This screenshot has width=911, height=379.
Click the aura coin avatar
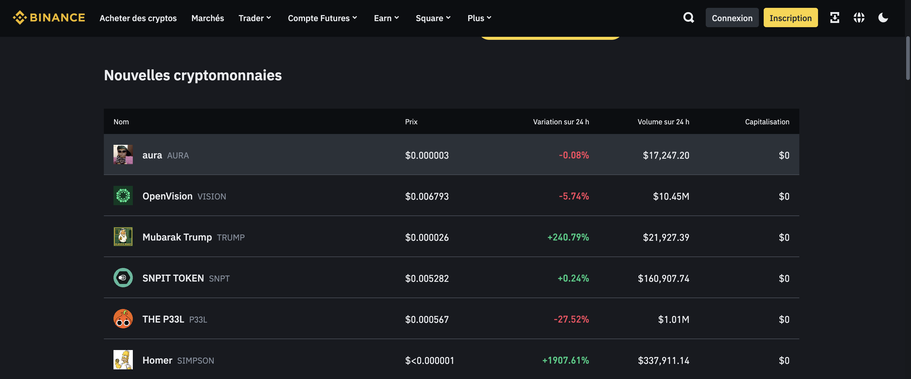click(x=123, y=154)
